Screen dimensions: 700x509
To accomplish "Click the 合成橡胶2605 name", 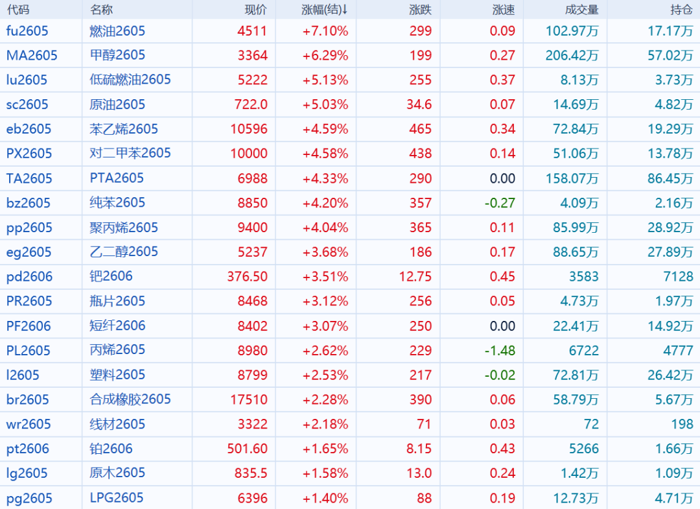I will [130, 399].
